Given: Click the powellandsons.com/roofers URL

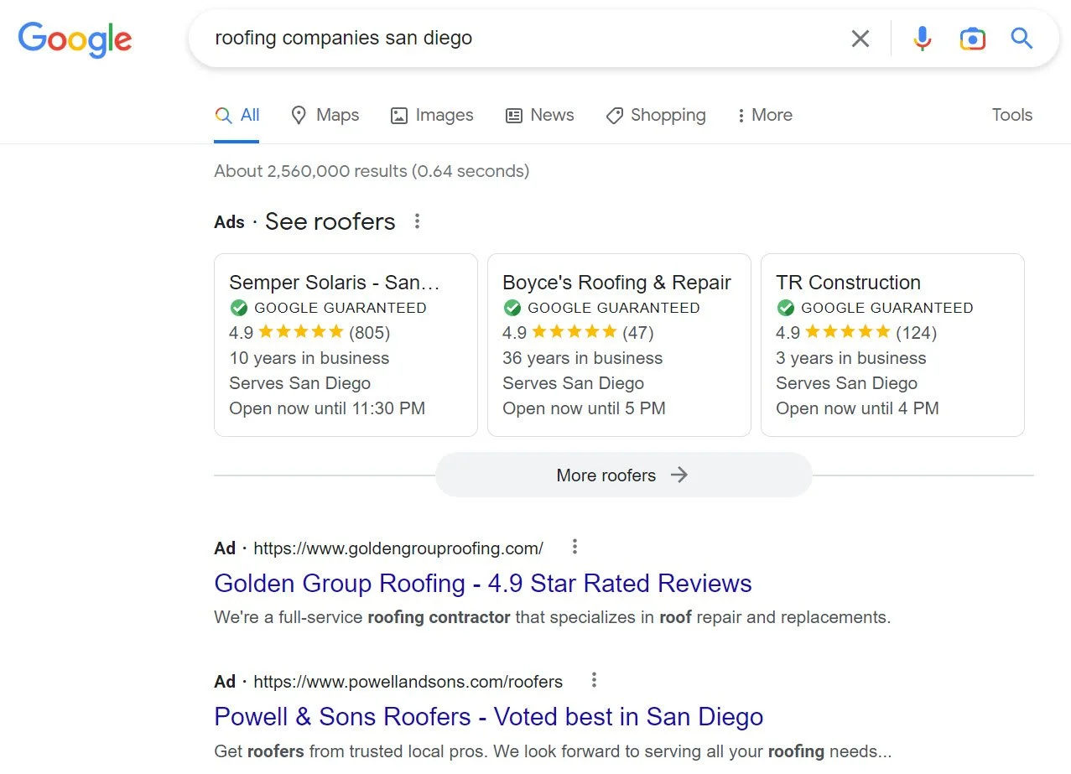Looking at the screenshot, I should [x=408, y=682].
